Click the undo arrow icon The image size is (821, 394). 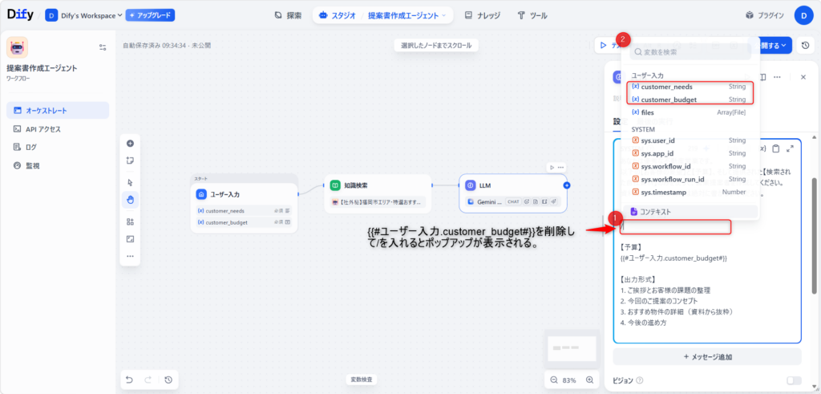click(x=129, y=380)
